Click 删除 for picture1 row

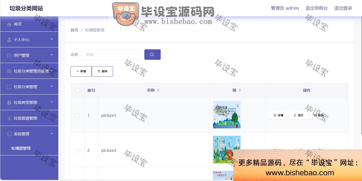[x=319, y=115]
